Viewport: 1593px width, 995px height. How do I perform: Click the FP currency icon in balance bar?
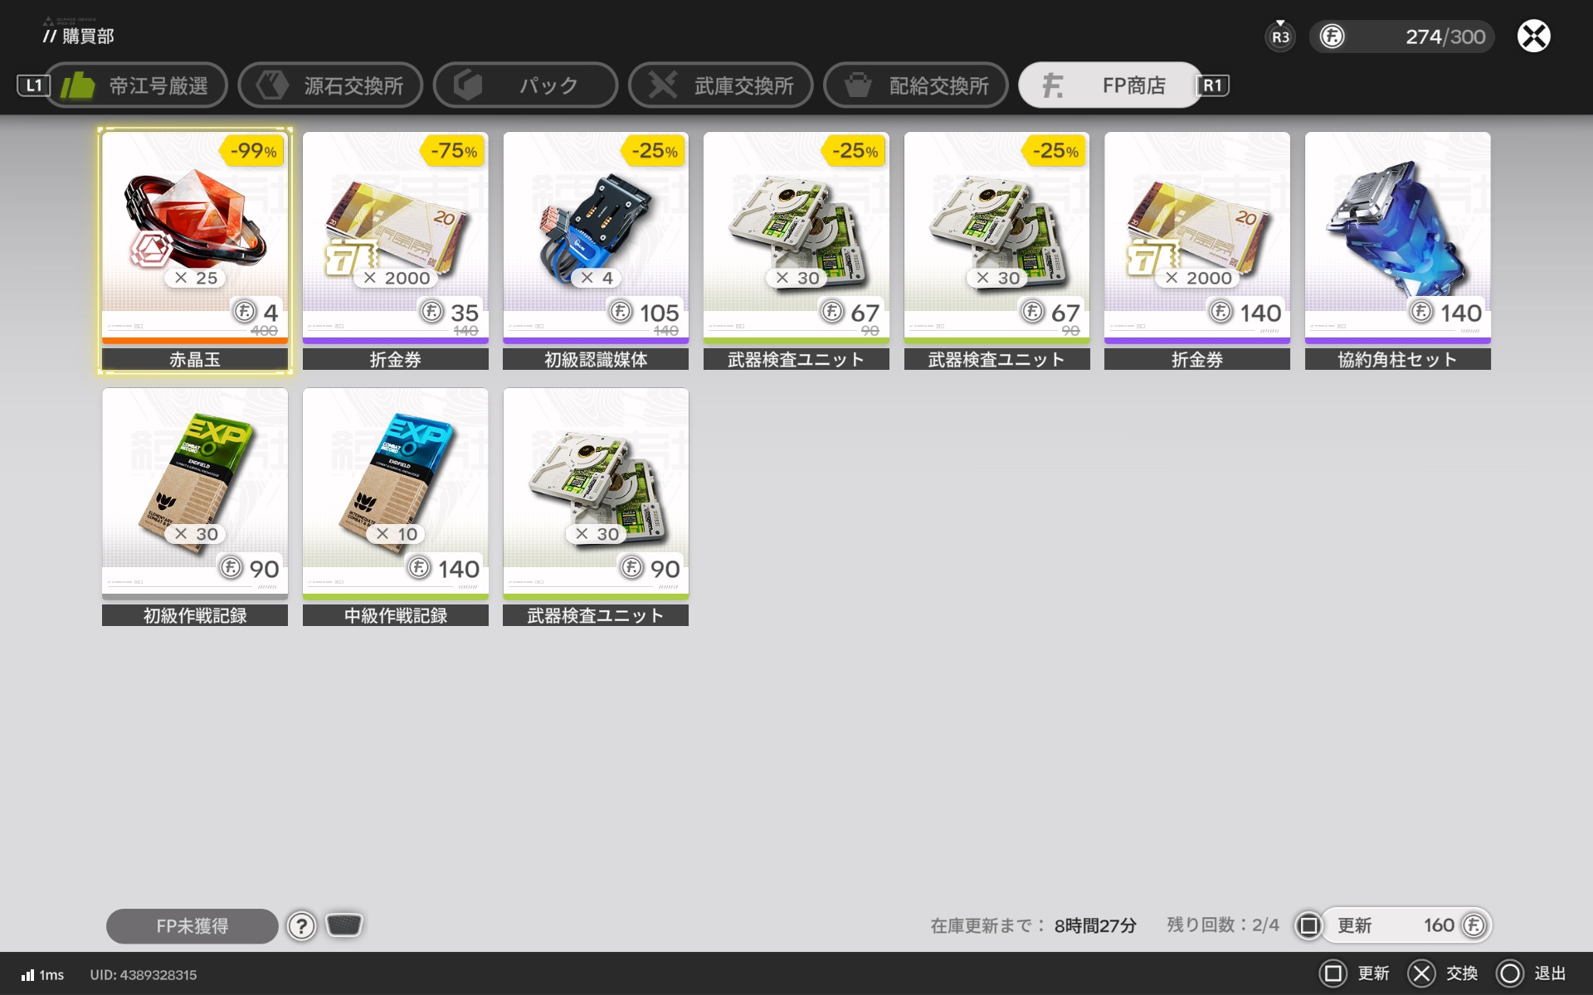(1332, 36)
